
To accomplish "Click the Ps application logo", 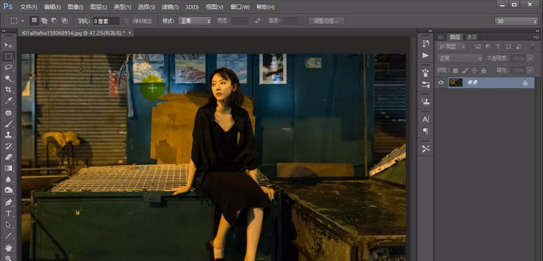I will click(8, 6).
